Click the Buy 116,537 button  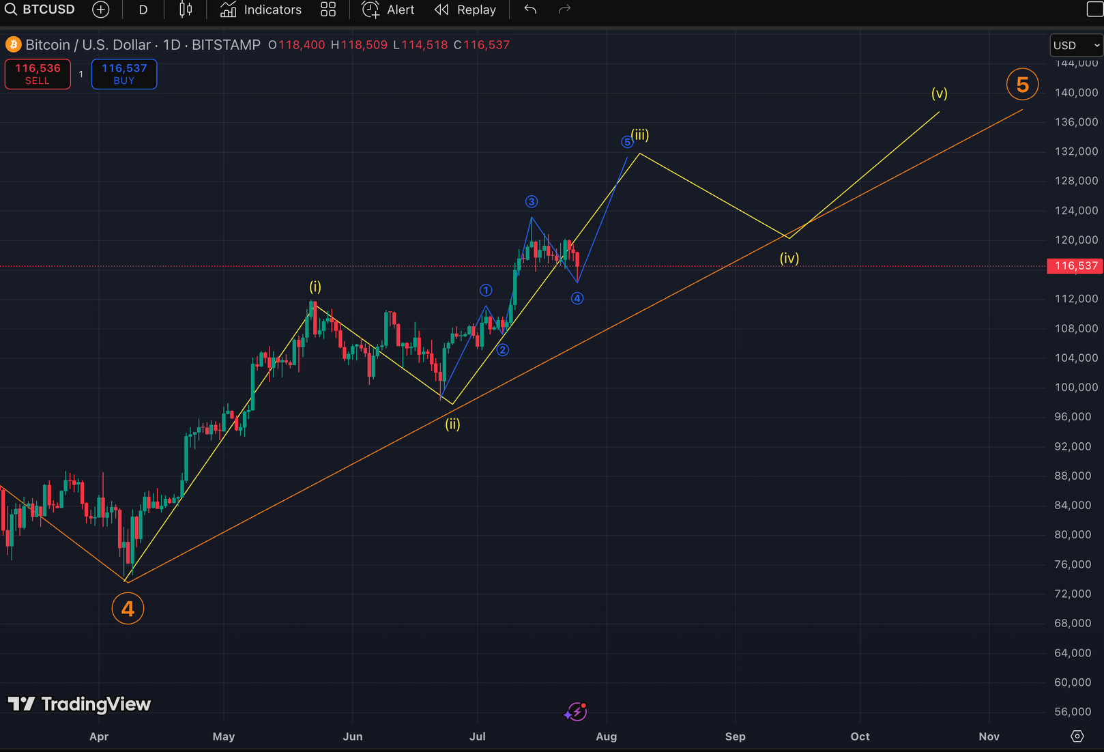(124, 74)
